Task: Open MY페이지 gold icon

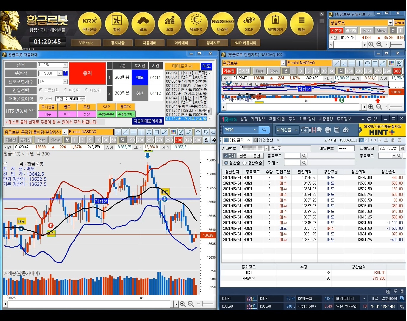Action: (x=275, y=24)
